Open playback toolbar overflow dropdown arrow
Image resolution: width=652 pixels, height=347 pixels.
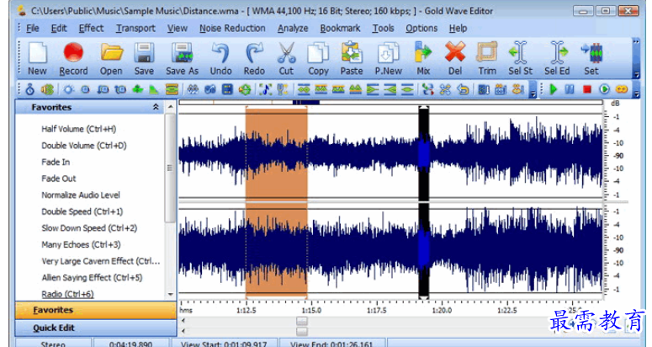(x=636, y=95)
